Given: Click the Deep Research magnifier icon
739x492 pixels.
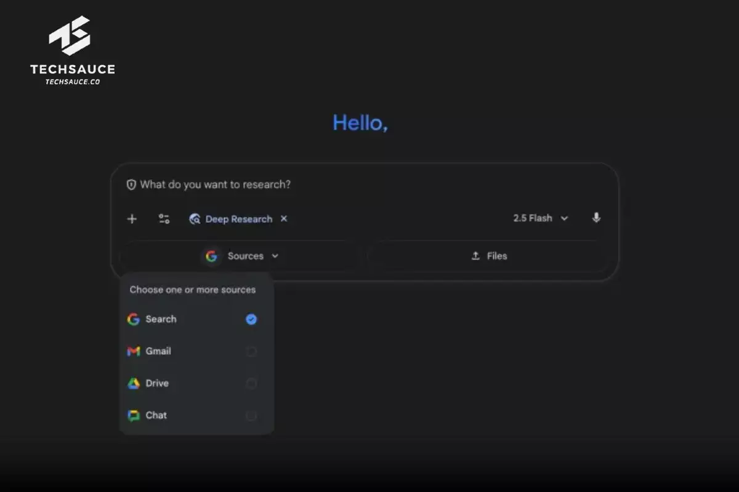Looking at the screenshot, I should 195,219.
